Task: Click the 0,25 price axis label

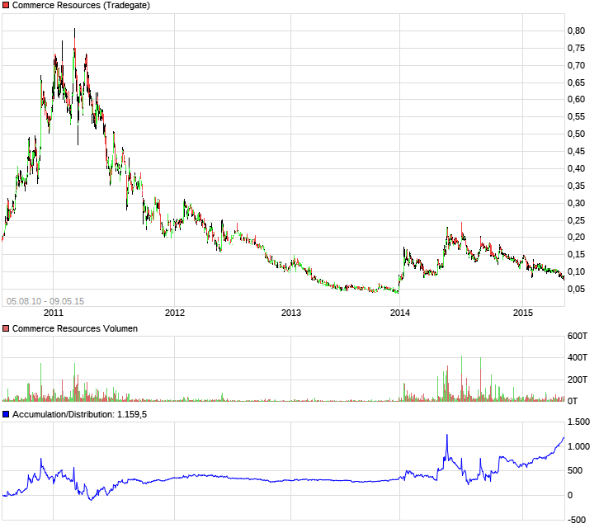Action: (x=576, y=220)
